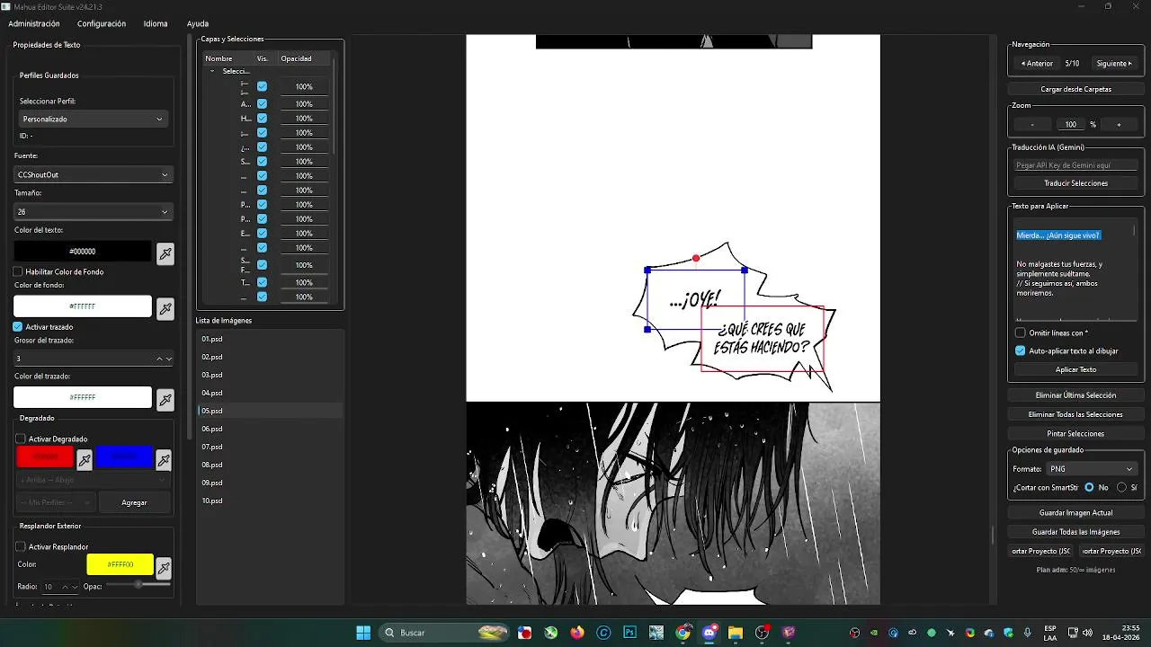Click Aplicar Texto button
This screenshot has height=647, width=1151.
tap(1075, 369)
